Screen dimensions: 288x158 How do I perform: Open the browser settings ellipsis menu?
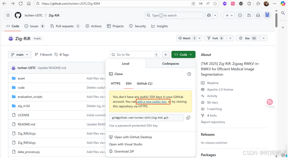[x=274, y=3]
